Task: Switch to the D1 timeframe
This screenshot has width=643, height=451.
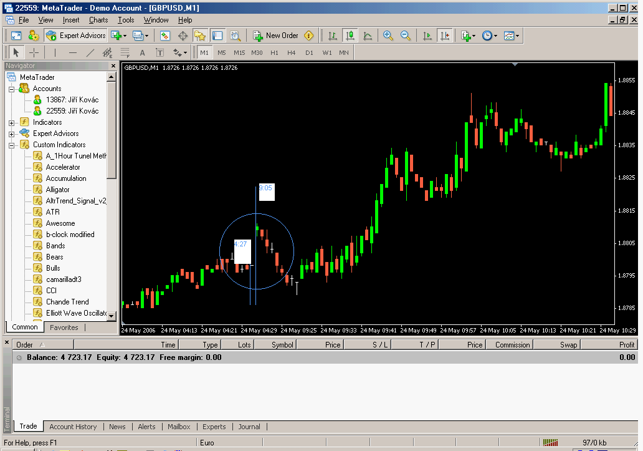Action: (309, 52)
